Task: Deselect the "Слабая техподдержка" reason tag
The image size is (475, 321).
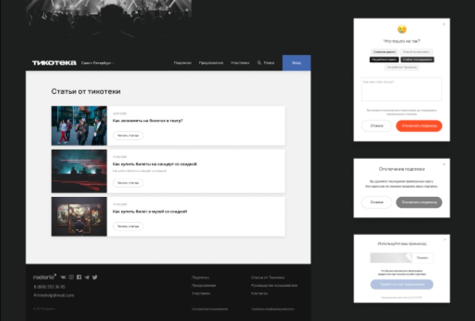Action: (417, 59)
